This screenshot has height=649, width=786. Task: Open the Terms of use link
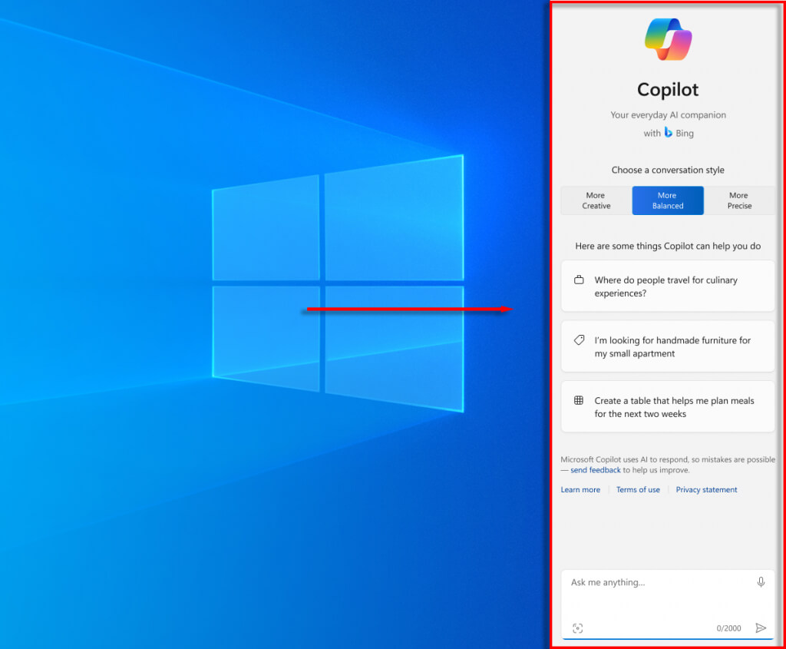tap(638, 489)
